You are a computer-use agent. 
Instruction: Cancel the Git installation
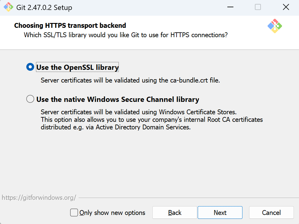tap(271, 213)
